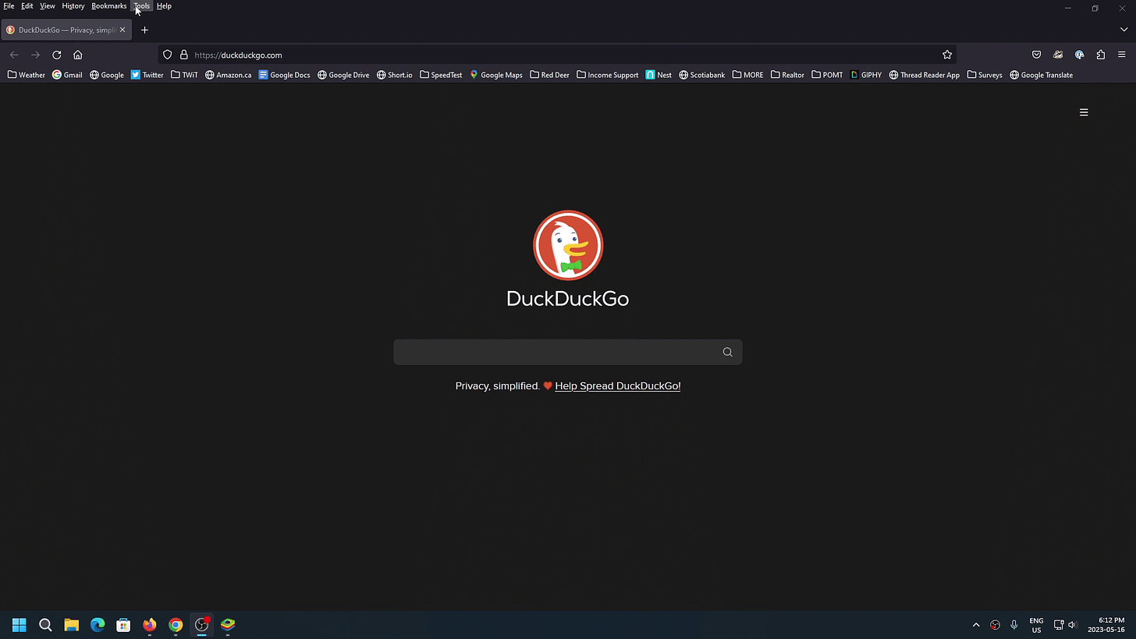Expand the list all tabs chevron

coord(1124,30)
